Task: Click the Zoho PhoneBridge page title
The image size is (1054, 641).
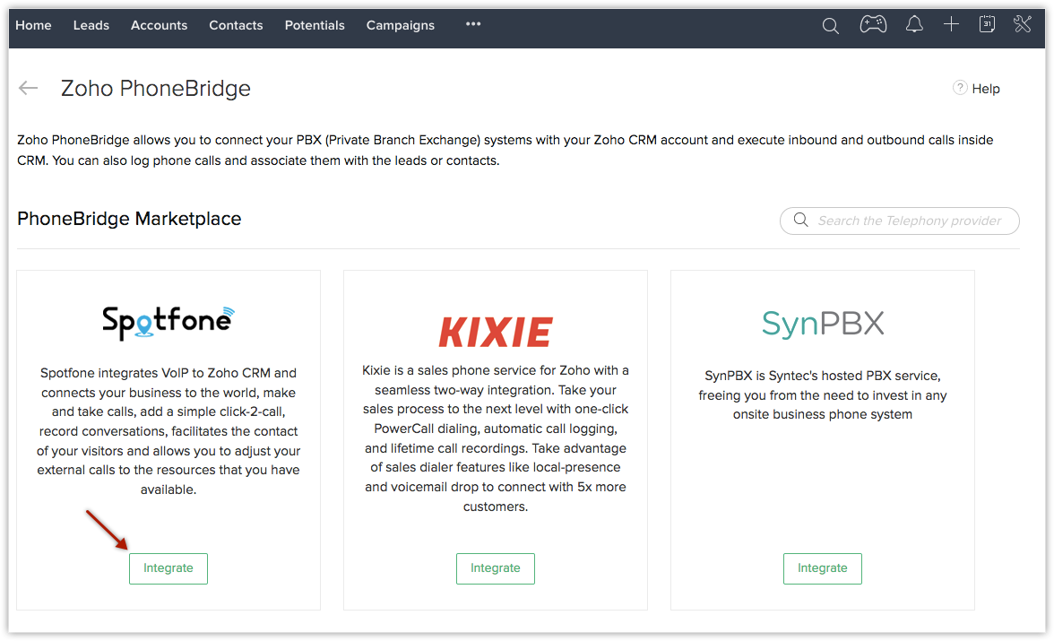Action: (x=156, y=88)
